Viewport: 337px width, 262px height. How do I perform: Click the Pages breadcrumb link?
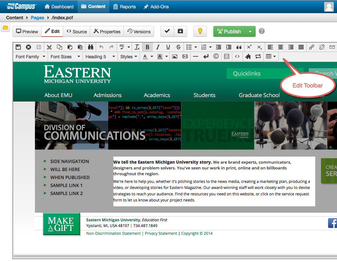[37, 18]
